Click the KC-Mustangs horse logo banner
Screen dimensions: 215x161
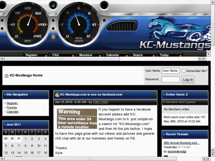point(175,33)
